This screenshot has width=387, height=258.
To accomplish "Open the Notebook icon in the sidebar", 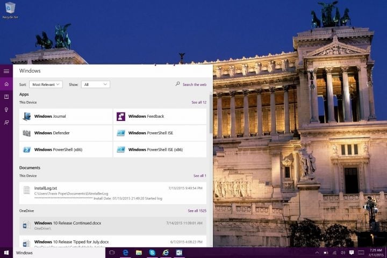I will coord(6,97).
